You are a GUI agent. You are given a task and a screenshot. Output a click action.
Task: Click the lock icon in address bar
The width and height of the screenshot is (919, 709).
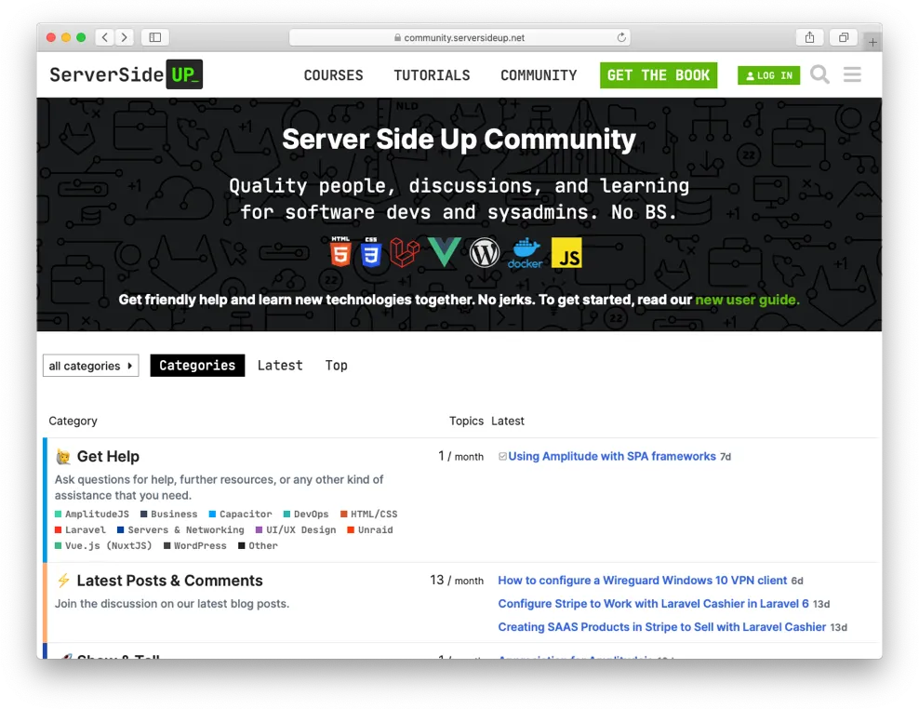397,37
